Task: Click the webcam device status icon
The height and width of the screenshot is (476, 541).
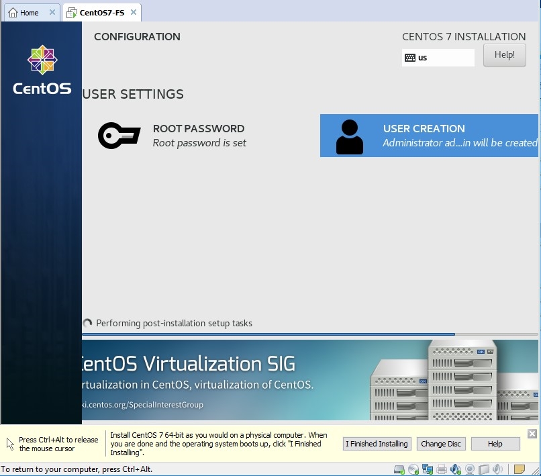Action: click(x=470, y=469)
